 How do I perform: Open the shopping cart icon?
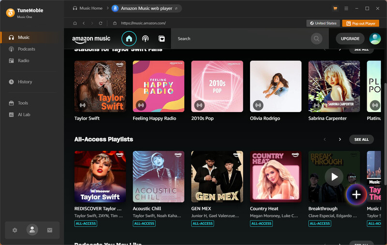335,8
